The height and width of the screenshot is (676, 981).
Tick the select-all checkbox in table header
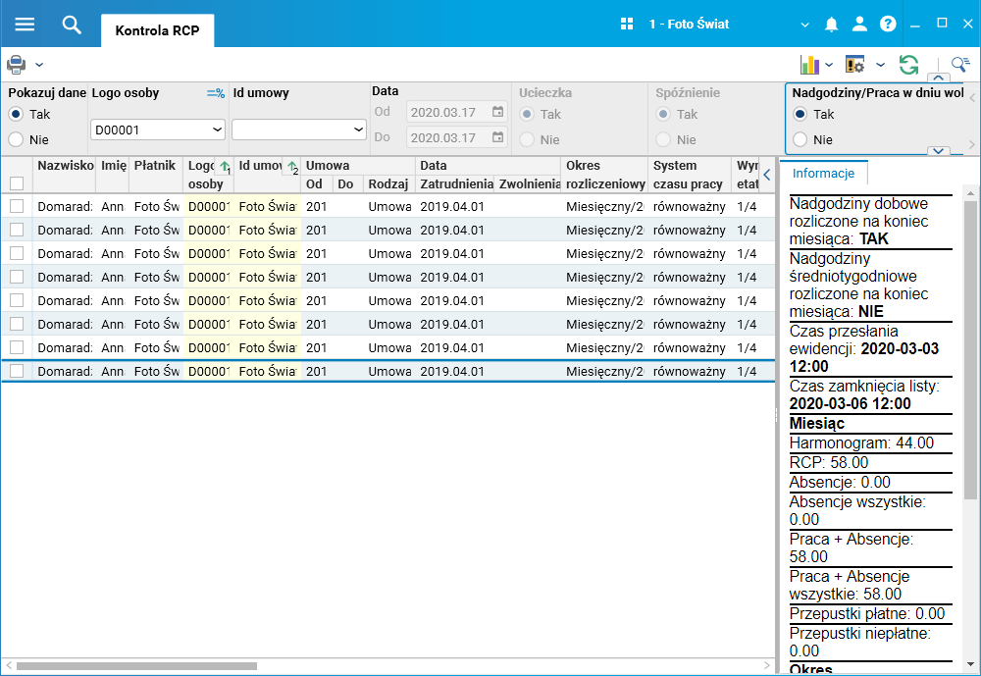pyautogui.click(x=17, y=183)
